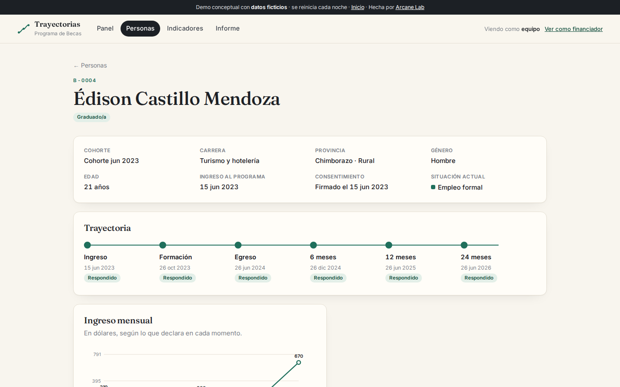Click the B-0004 identifier code

click(84, 80)
